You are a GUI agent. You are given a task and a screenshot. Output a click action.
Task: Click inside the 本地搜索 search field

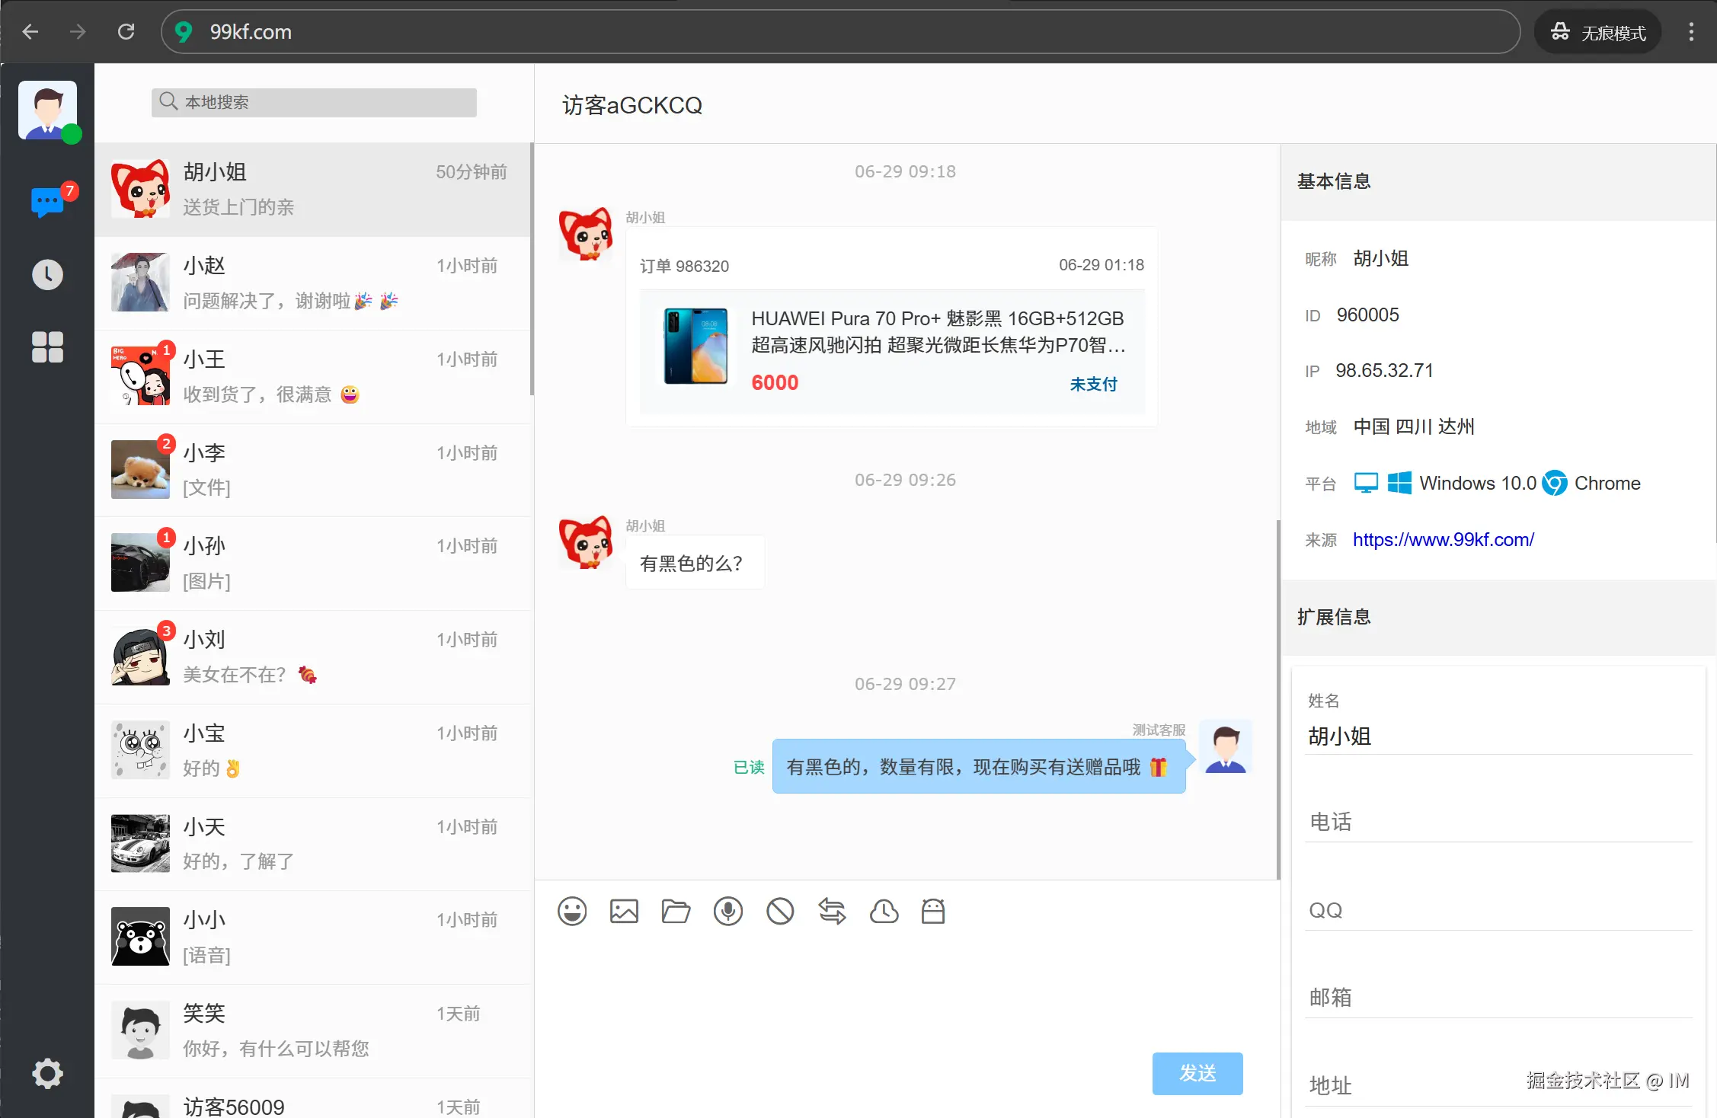point(313,102)
